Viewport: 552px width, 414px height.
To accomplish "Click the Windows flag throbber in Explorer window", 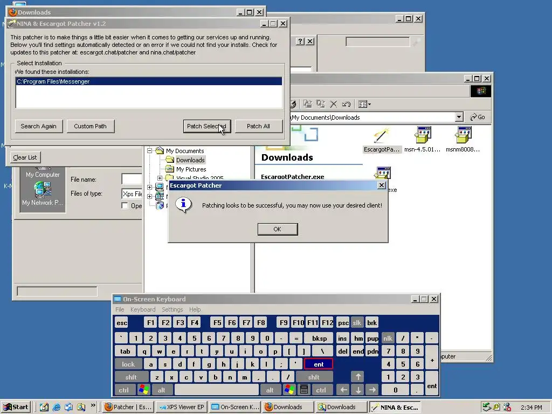I will pyautogui.click(x=481, y=91).
